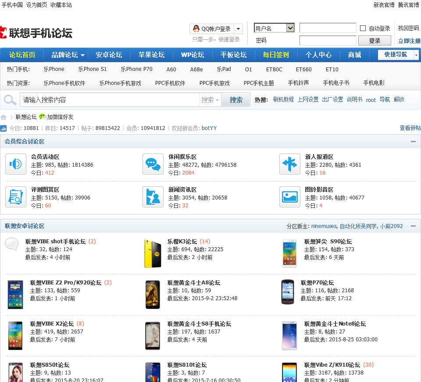Viewport: 421px width, 382px height.
Task: Open the 每日签到 tab
Action: click(276, 55)
